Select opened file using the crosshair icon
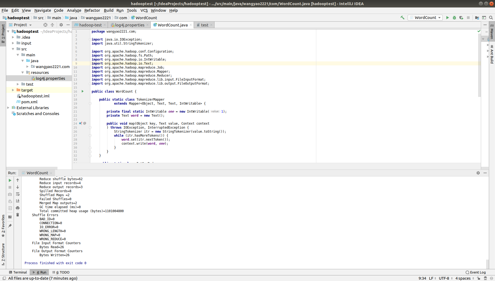Screen dimensions: 495x281 [45, 25]
